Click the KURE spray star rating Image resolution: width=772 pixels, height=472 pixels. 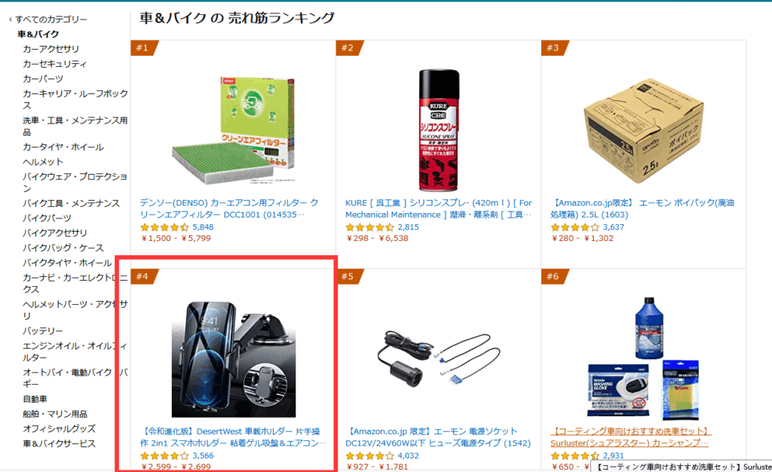point(369,227)
